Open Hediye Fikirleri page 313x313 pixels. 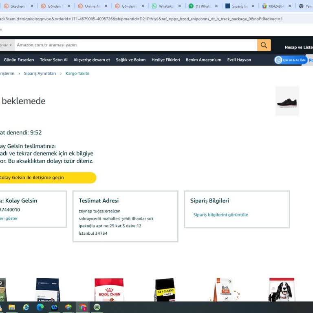[x=165, y=60]
